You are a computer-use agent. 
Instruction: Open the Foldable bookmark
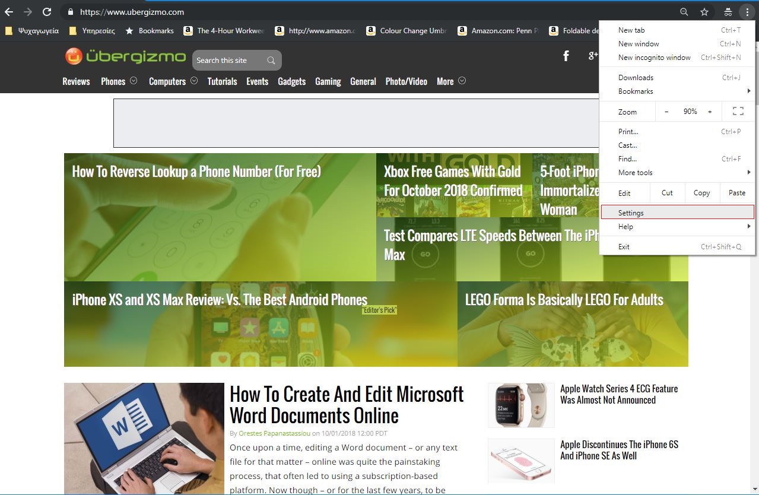[x=574, y=31]
